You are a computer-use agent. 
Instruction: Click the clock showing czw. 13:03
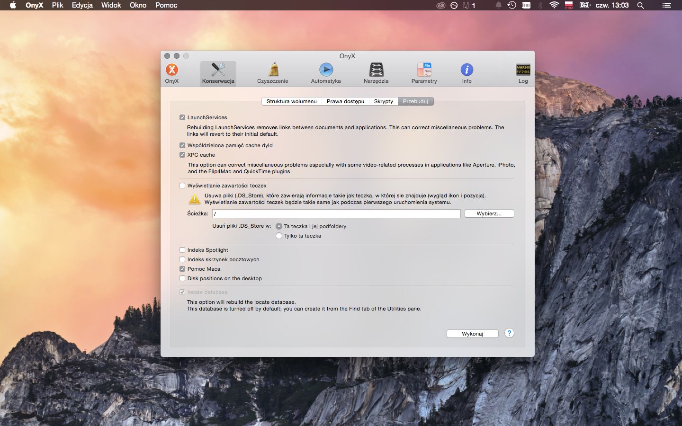(x=612, y=5)
